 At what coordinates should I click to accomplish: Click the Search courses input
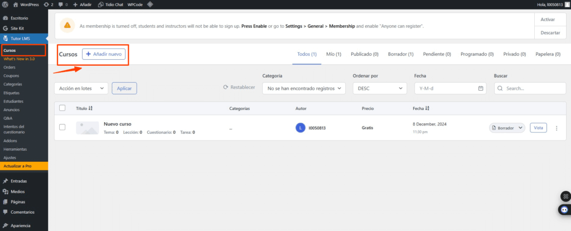coord(530,88)
